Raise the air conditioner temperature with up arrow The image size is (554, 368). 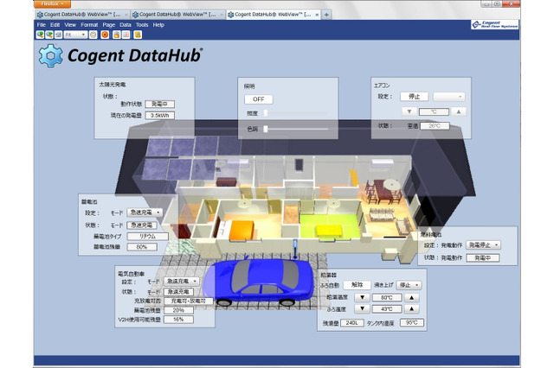point(460,111)
